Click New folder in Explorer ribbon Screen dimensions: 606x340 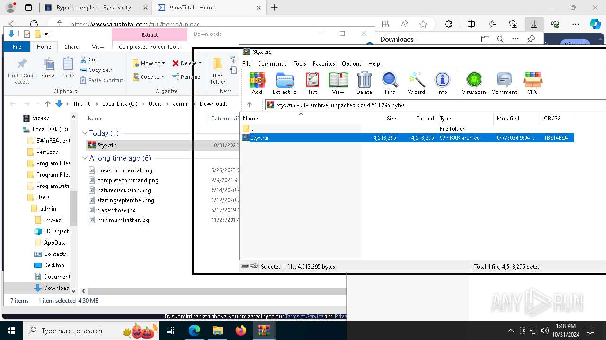[x=218, y=71]
